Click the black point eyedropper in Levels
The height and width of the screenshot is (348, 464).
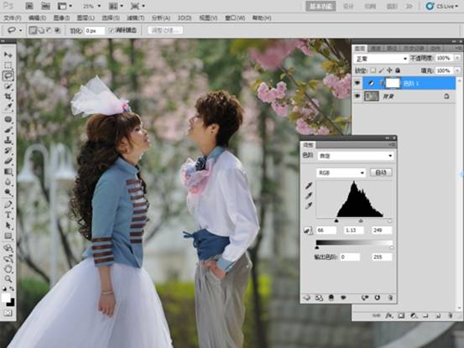click(x=309, y=185)
